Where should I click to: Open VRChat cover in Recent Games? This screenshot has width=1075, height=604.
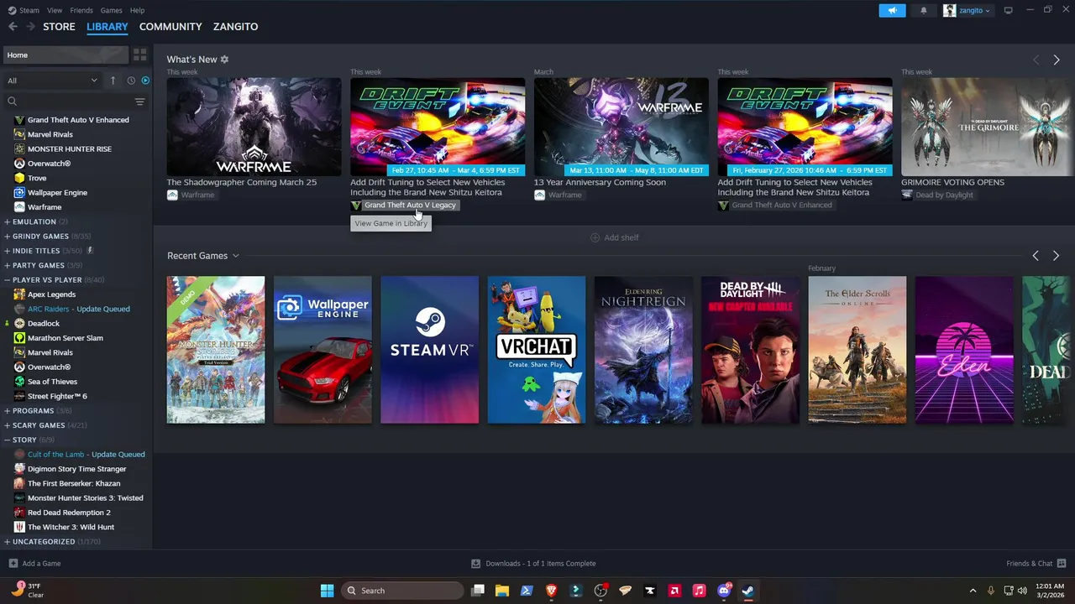pos(537,350)
